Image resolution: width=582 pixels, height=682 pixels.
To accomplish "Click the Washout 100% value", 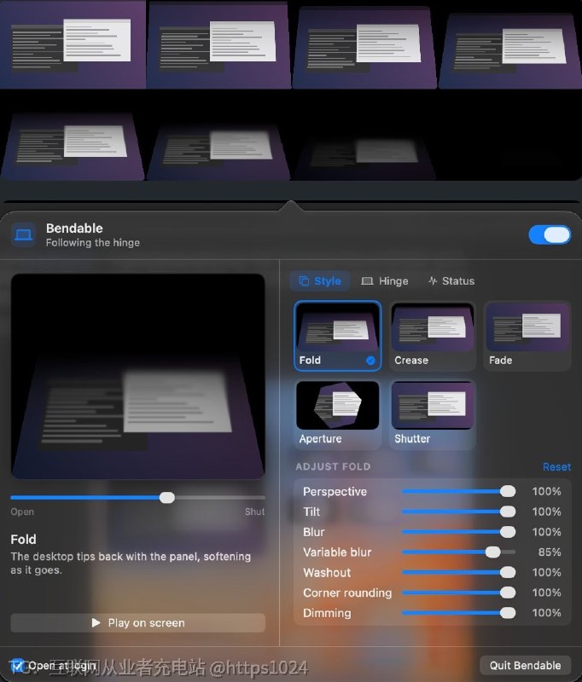I will click(546, 572).
